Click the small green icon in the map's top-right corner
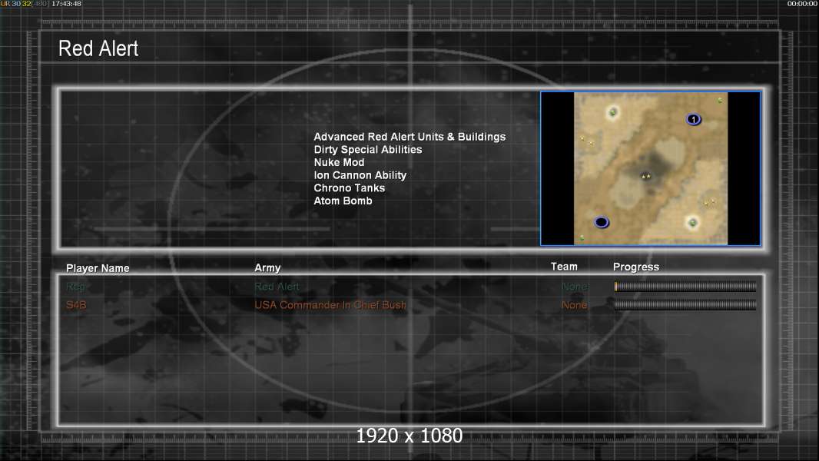The image size is (819, 461). (x=720, y=100)
